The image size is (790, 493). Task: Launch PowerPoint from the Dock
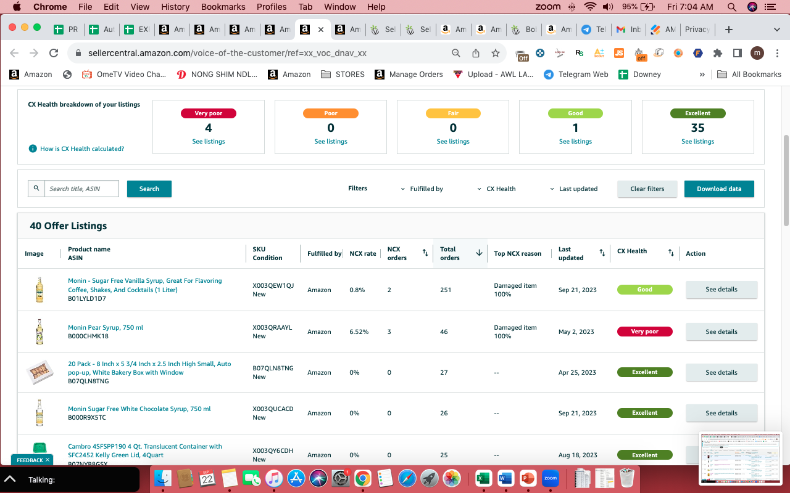coord(528,478)
